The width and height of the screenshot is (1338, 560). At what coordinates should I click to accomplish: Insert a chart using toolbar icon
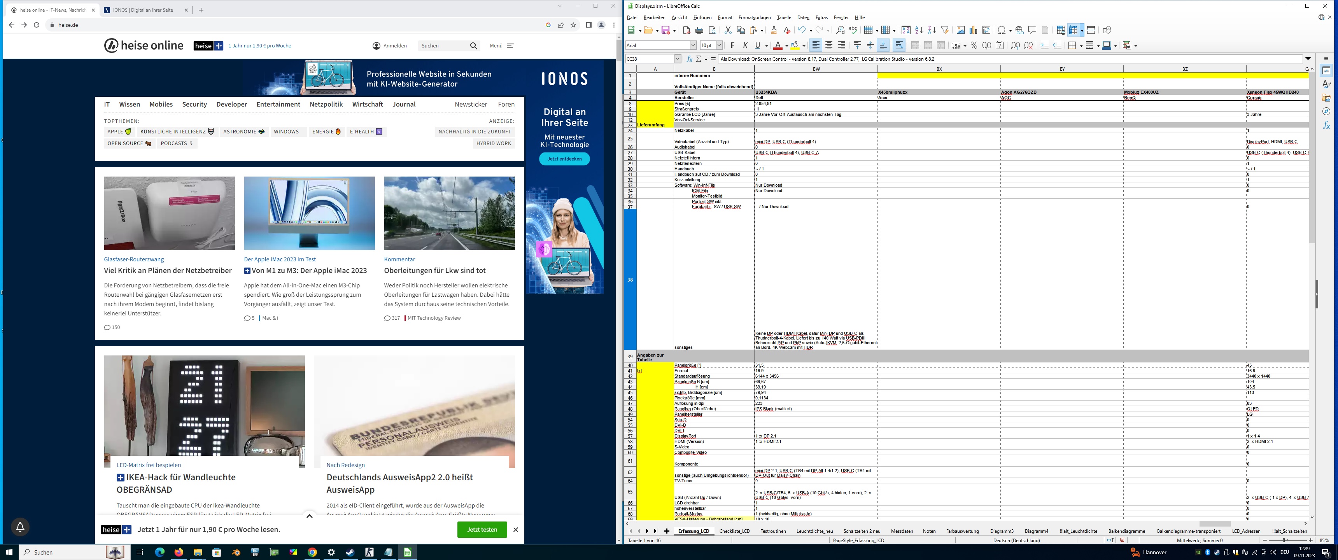(974, 30)
